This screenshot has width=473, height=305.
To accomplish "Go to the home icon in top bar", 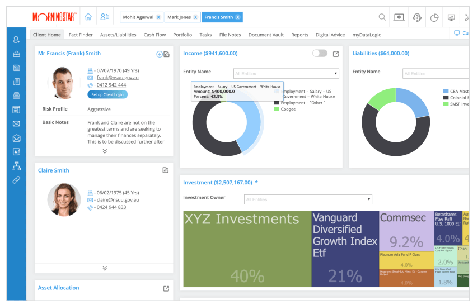I will click(x=88, y=17).
